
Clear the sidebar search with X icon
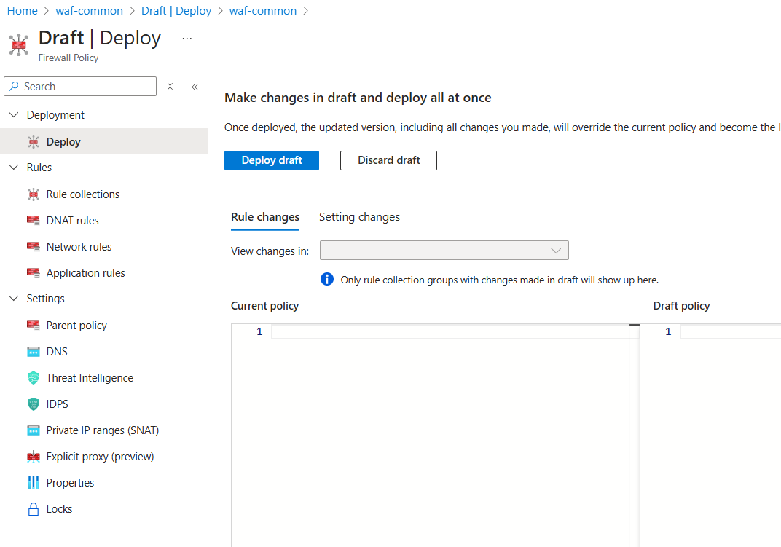point(170,86)
